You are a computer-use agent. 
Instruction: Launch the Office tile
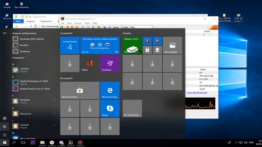click(x=90, y=64)
